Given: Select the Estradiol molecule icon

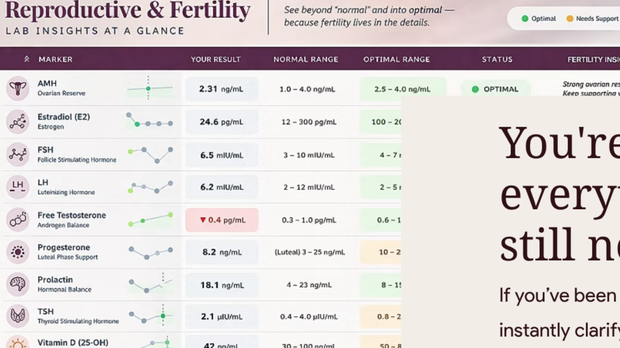Looking at the screenshot, I should [18, 122].
